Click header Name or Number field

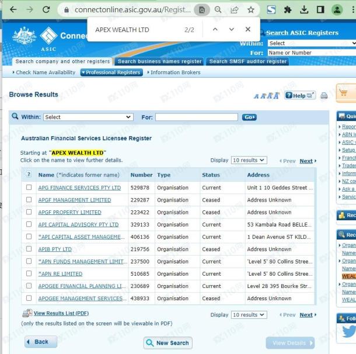tap(312, 53)
